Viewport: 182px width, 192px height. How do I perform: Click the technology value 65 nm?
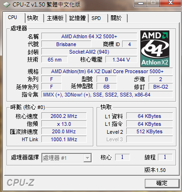[54, 60]
